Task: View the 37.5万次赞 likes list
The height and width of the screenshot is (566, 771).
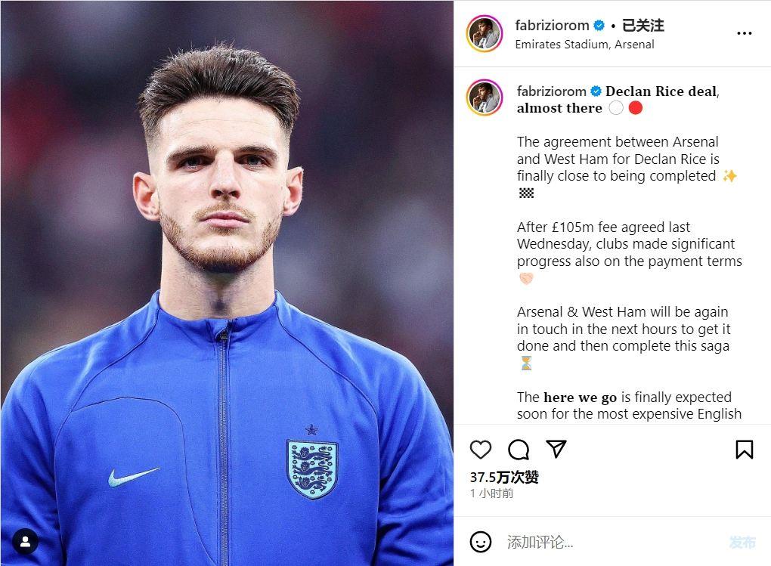Action: 504,478
